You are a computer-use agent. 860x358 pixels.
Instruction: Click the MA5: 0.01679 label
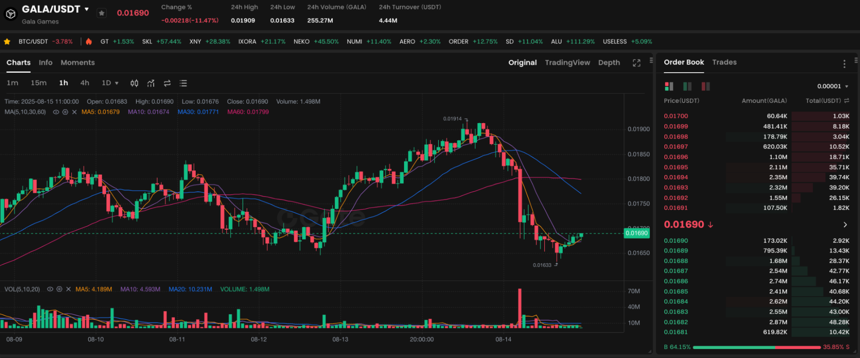(101, 112)
